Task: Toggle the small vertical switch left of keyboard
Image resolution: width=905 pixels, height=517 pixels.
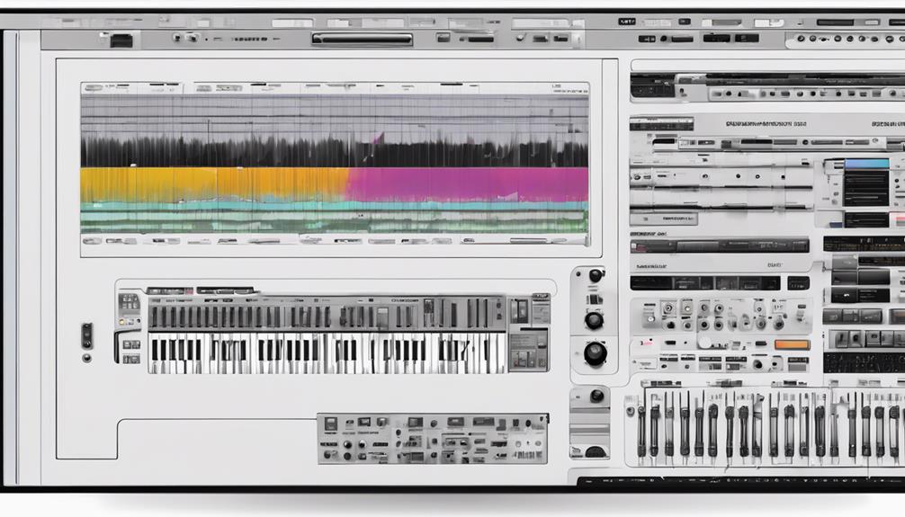Action: tap(86, 335)
